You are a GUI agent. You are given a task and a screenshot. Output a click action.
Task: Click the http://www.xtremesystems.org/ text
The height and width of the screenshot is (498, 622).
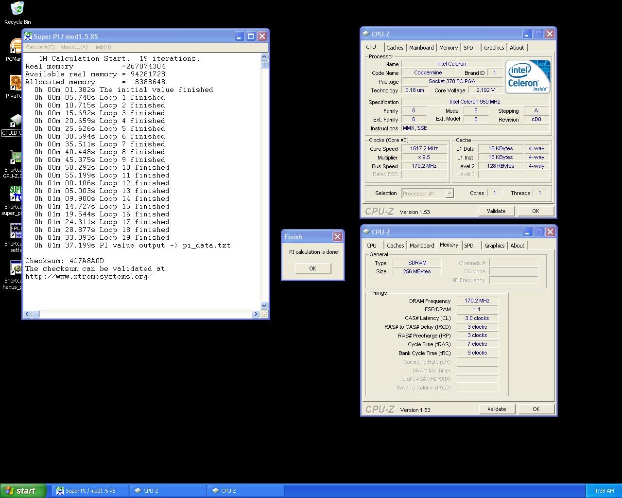coord(89,276)
